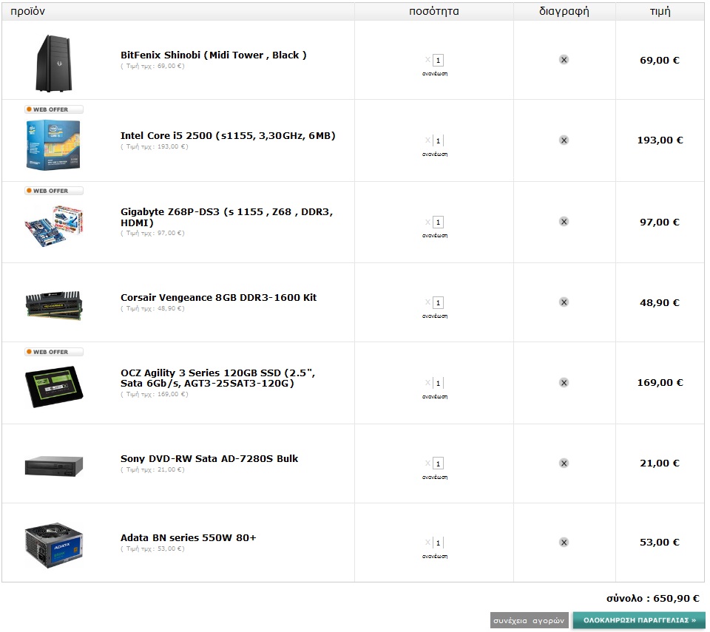Open Sony DVD-RW drive image
This screenshot has width=710, height=632.
click(54, 466)
